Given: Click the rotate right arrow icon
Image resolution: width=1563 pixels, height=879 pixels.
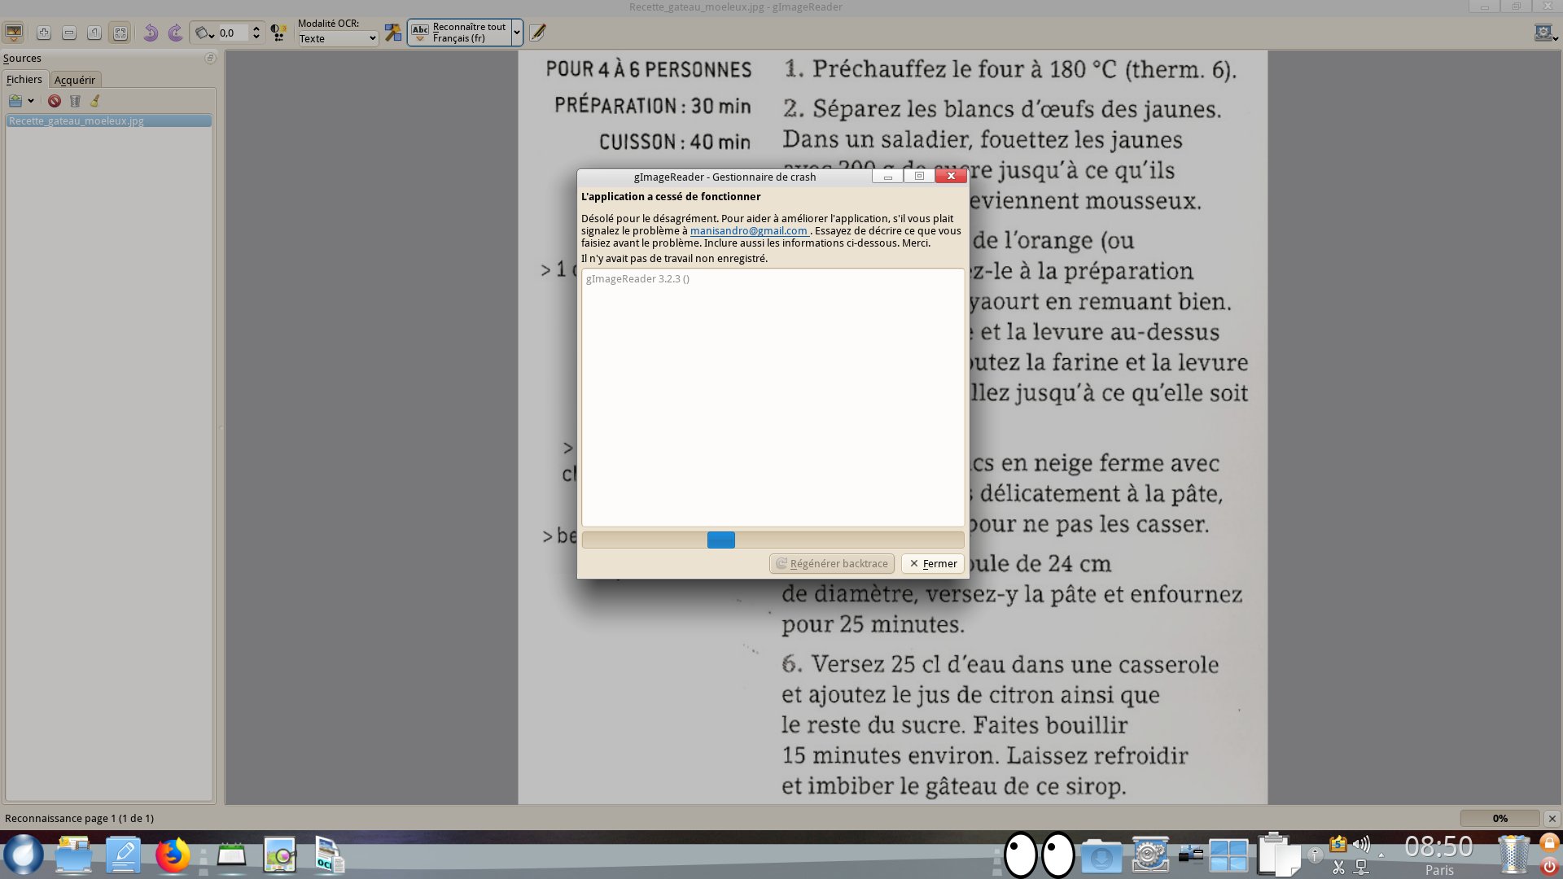Looking at the screenshot, I should (x=175, y=33).
